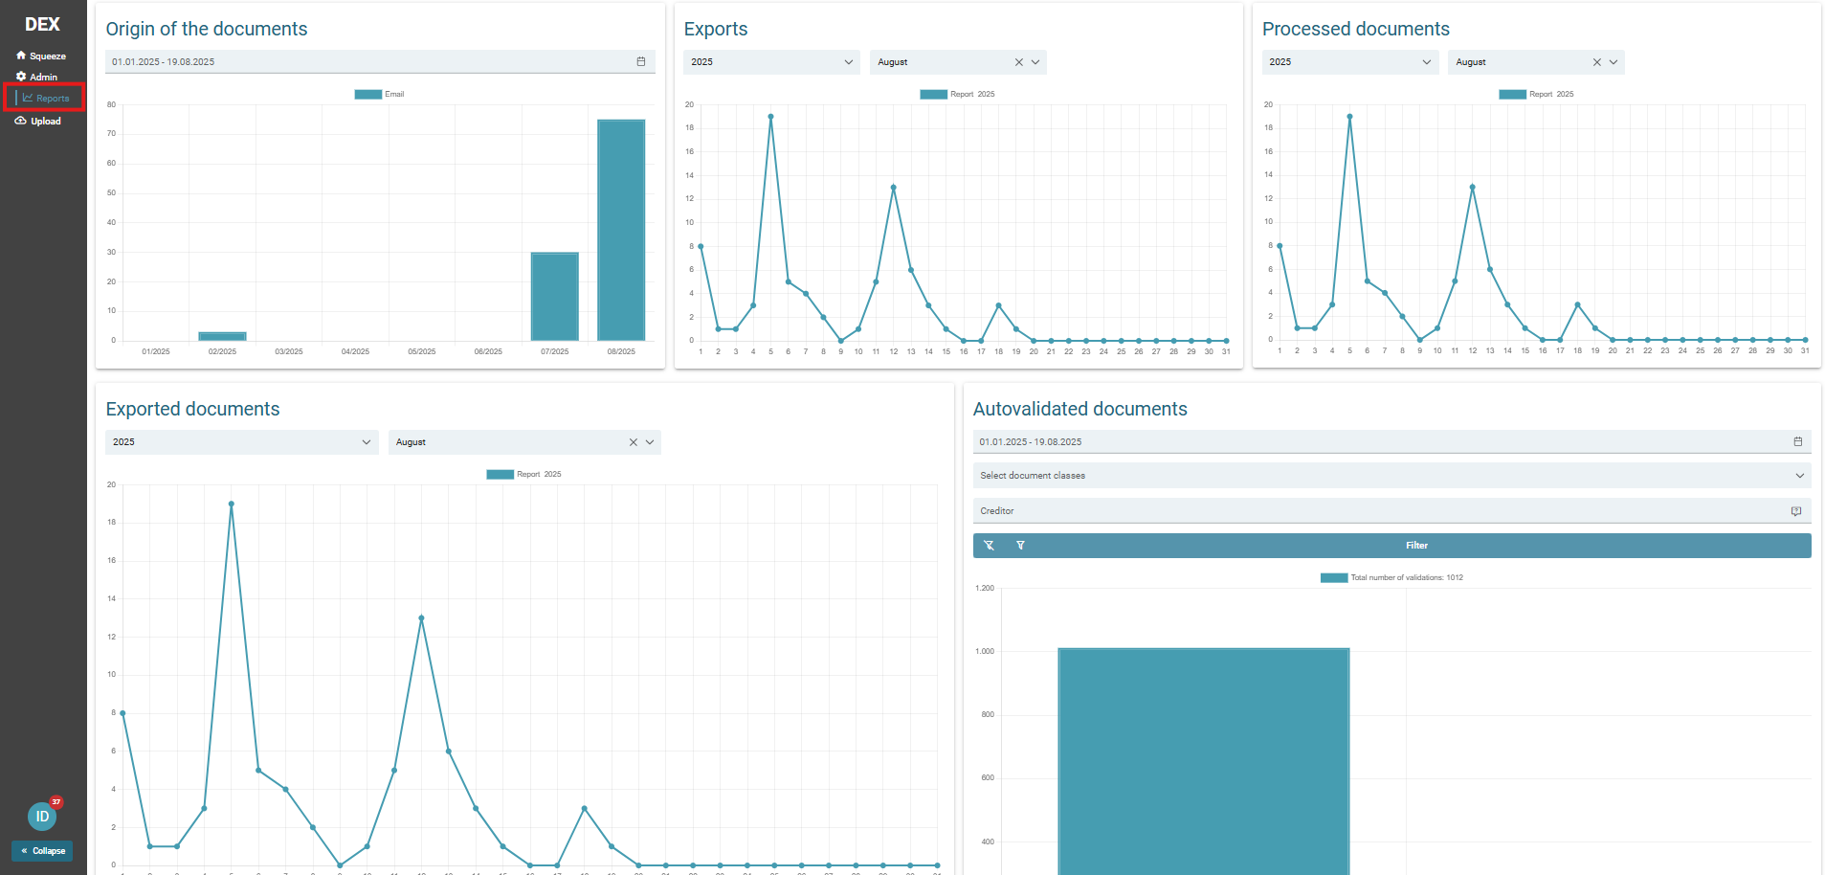Expand the Exports year 2025 dropdown
The image size is (1825, 875).
[x=848, y=62]
